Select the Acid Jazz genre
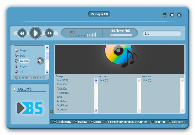 pos(62,101)
